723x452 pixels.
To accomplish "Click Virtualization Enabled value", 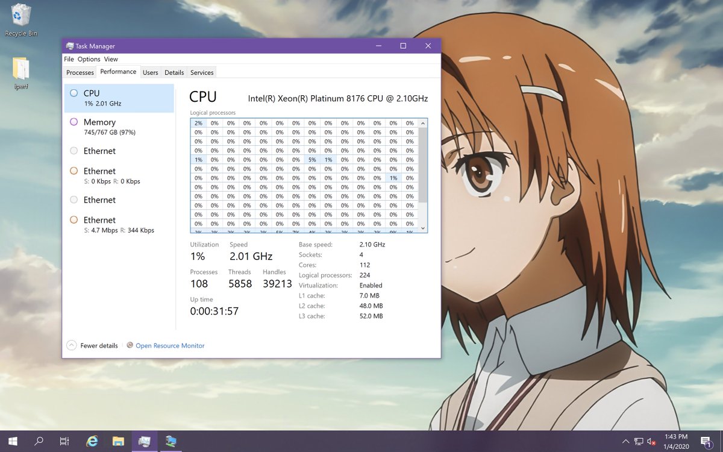I will (x=371, y=286).
